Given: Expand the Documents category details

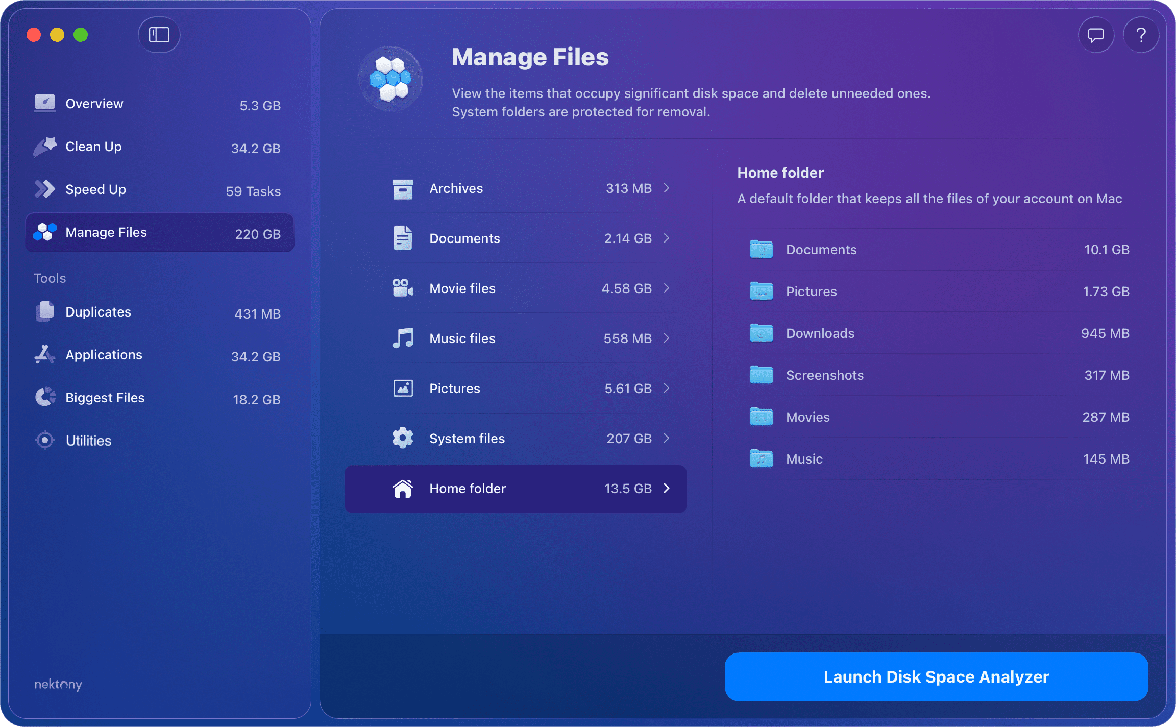Looking at the screenshot, I should pyautogui.click(x=667, y=238).
